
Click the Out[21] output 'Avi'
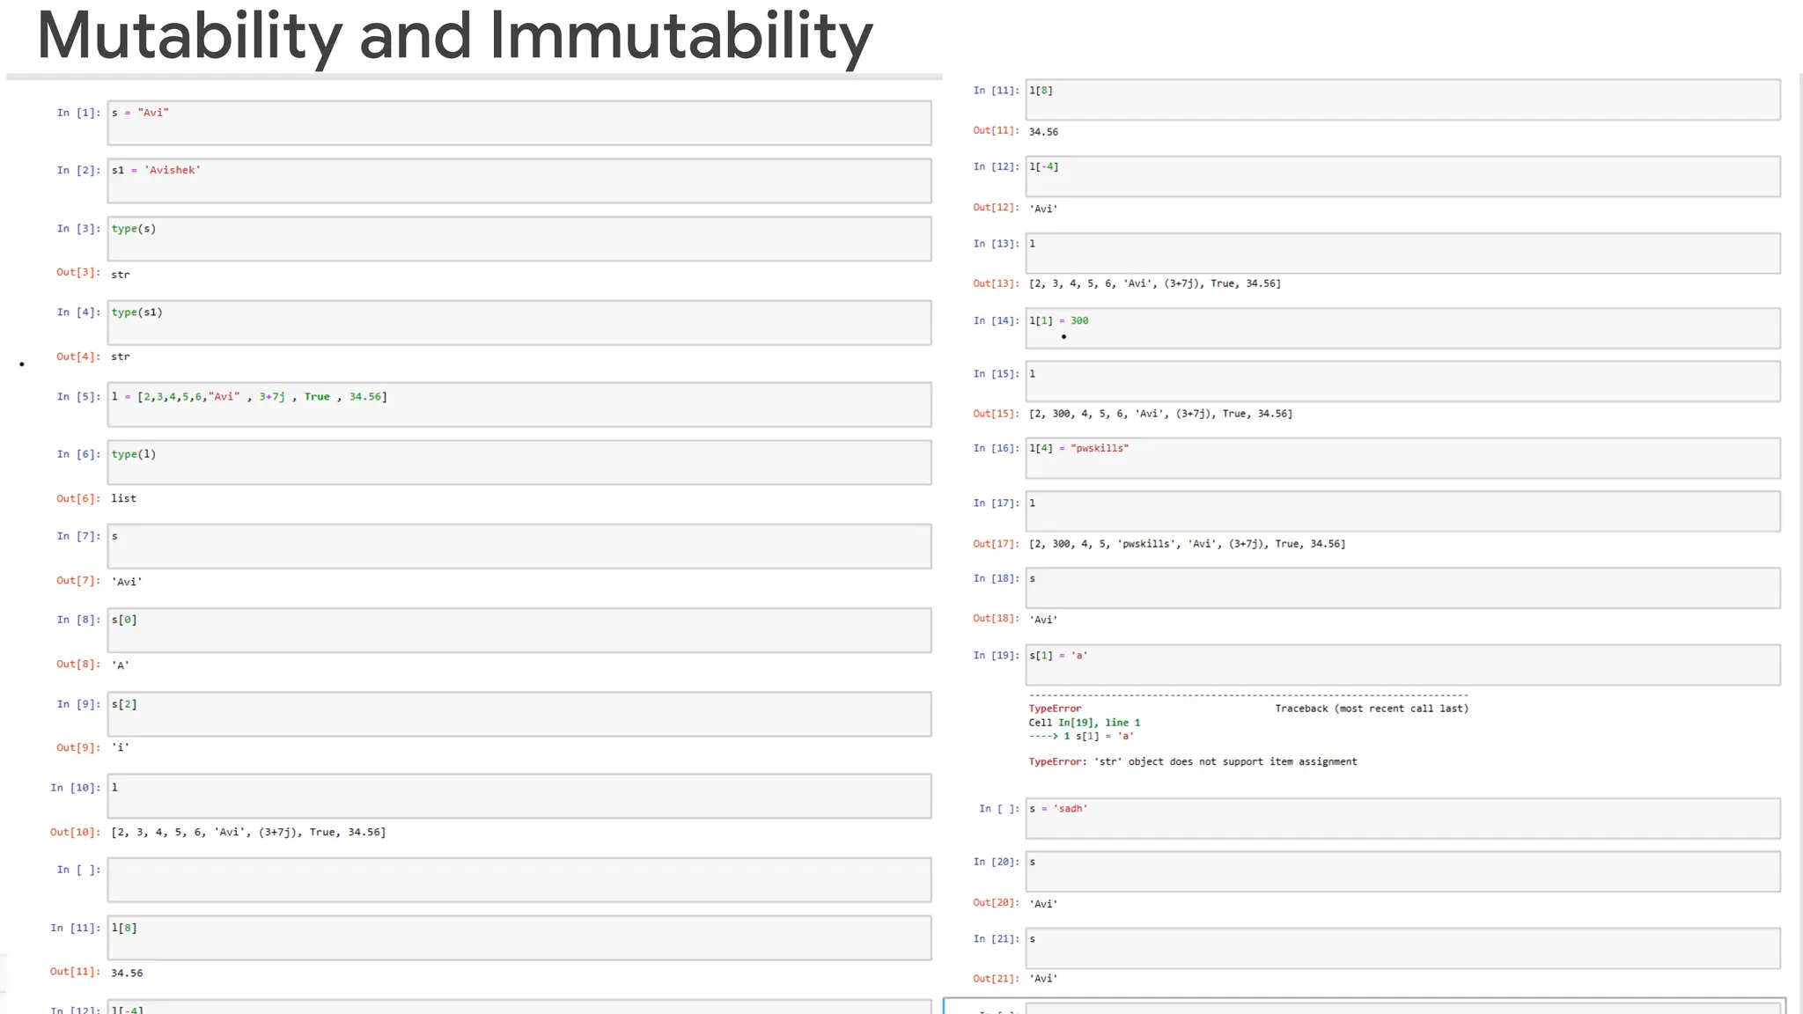(1043, 979)
